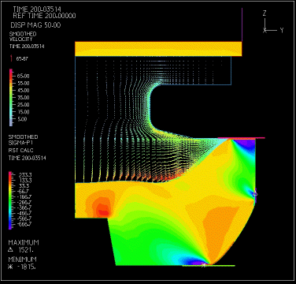Click the red-orange stress hot spot region

103,210
